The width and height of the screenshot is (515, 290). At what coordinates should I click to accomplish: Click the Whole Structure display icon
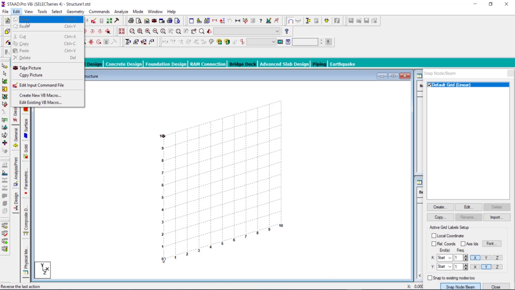coord(122,31)
